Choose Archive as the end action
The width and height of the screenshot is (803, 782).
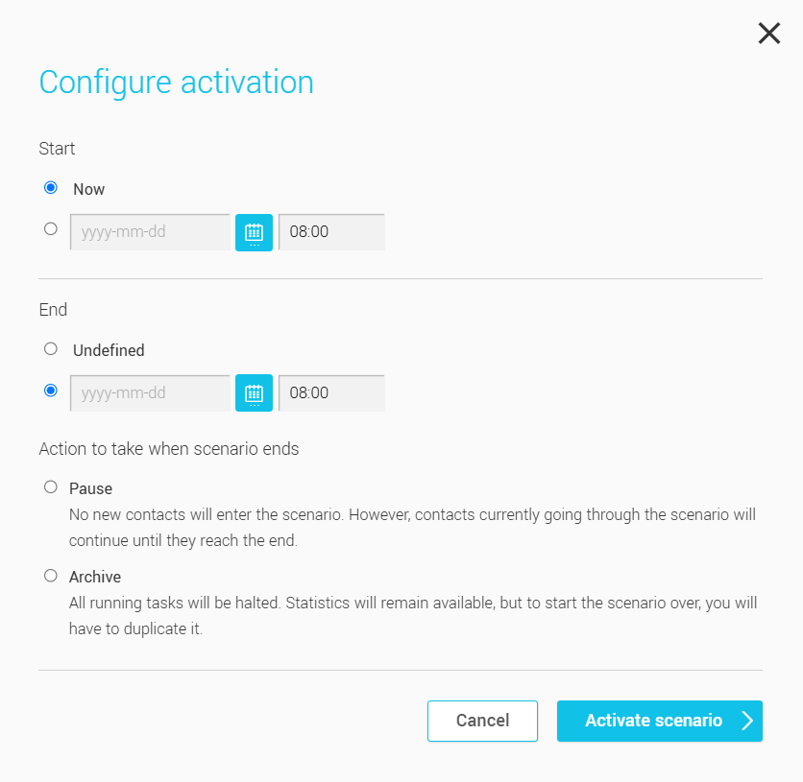pyautogui.click(x=50, y=575)
